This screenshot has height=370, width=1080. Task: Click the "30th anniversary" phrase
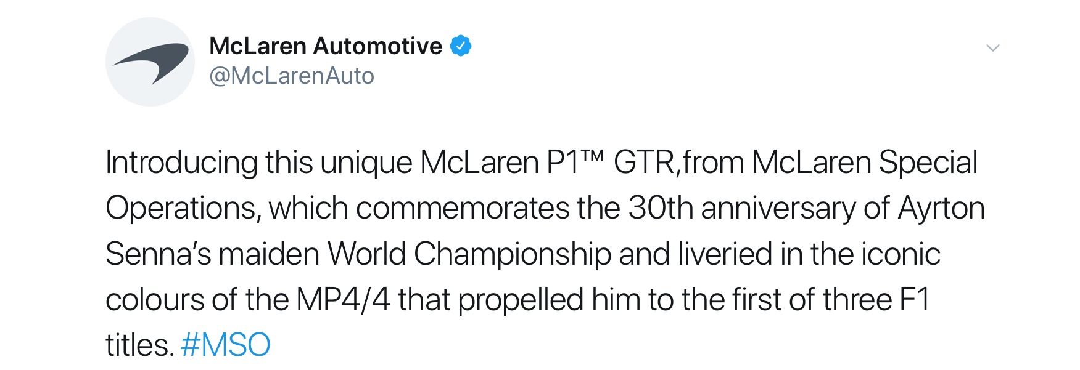click(x=742, y=208)
